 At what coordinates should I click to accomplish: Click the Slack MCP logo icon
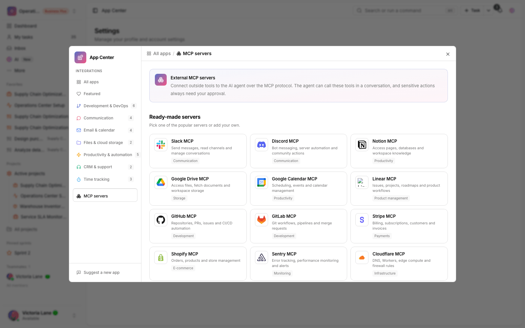161,145
